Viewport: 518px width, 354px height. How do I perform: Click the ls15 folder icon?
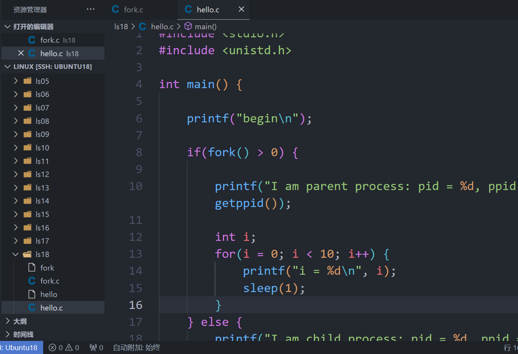[x=27, y=214]
